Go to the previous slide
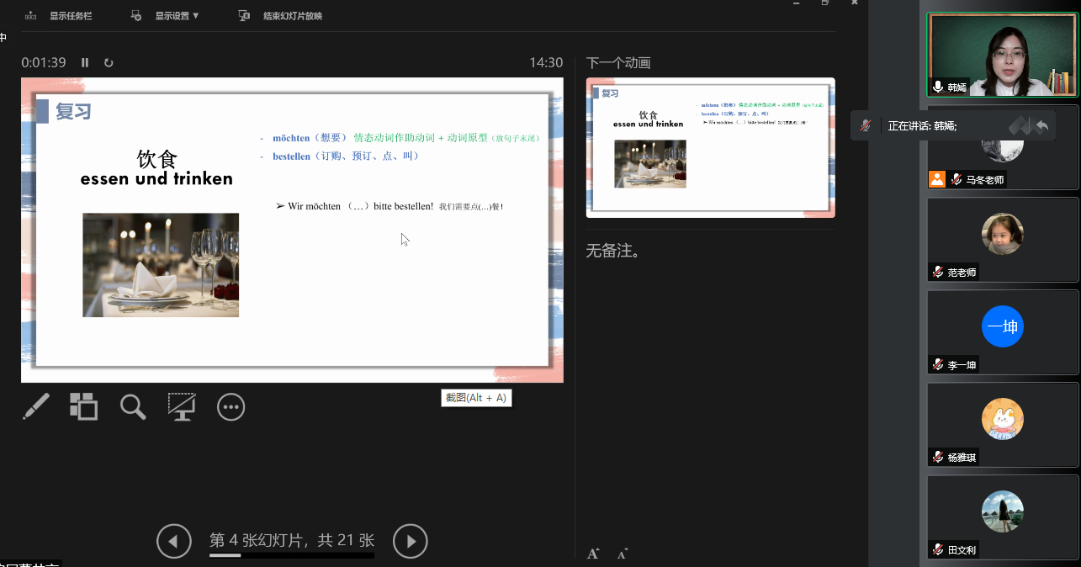The height and width of the screenshot is (567, 1081). pyautogui.click(x=174, y=541)
